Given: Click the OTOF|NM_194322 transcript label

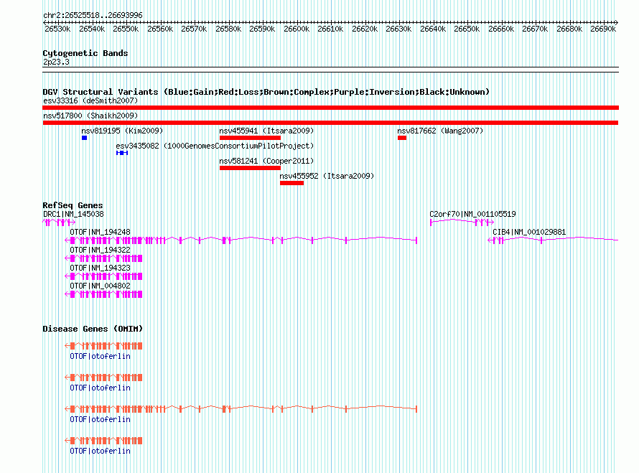Looking at the screenshot, I should 101,250.
